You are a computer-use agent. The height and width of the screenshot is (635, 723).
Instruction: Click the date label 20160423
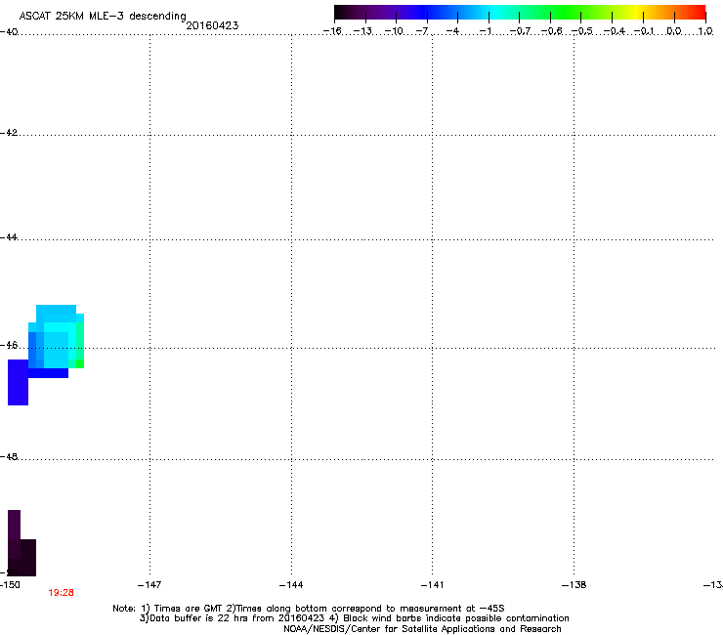[212, 25]
